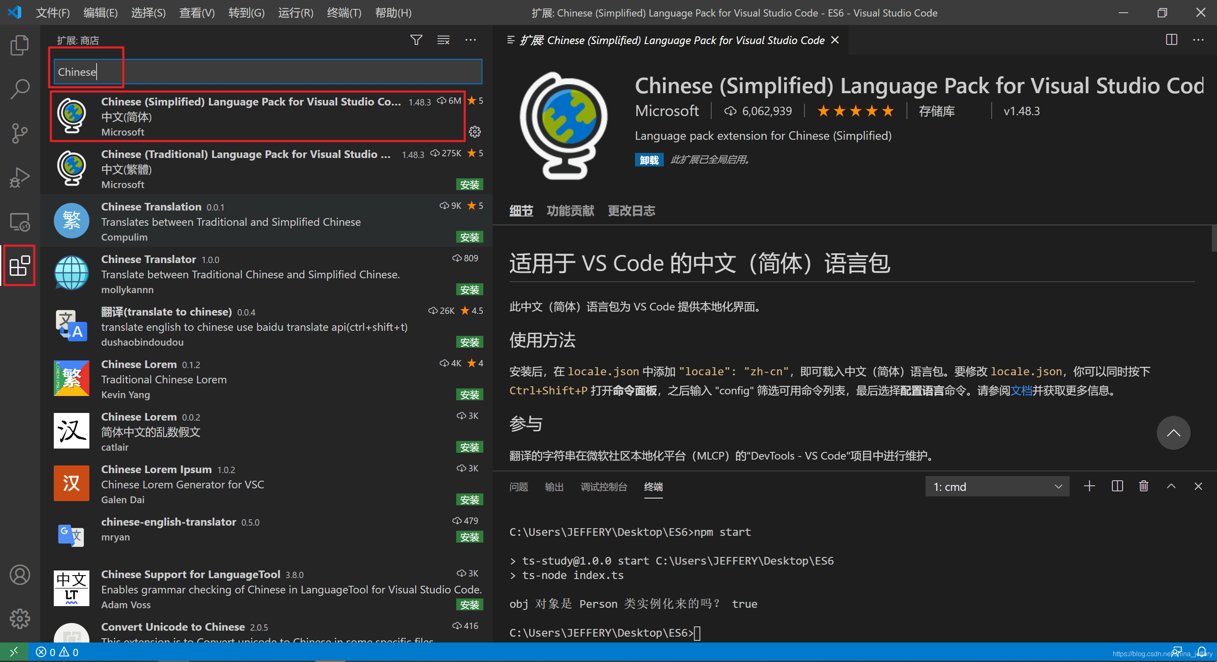This screenshot has width=1217, height=662.
Task: Click the Accounts icon in activity bar
Action: 19,575
